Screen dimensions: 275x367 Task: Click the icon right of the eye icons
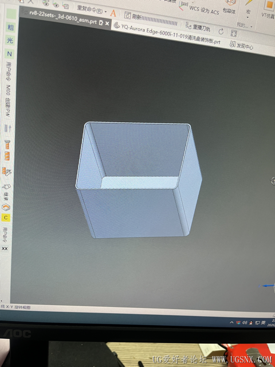point(66,6)
